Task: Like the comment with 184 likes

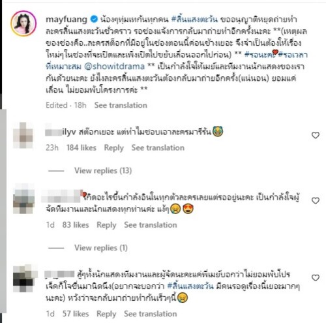Action: tap(315, 135)
